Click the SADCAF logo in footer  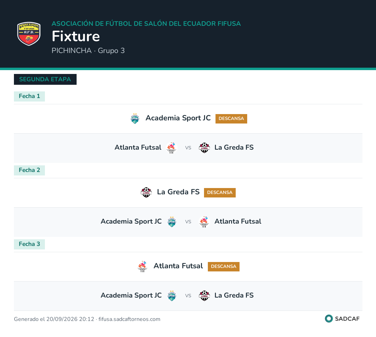(x=342, y=319)
